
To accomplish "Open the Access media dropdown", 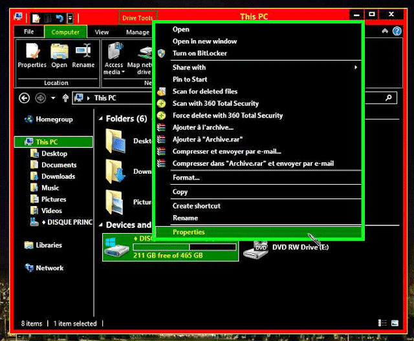I will point(114,59).
